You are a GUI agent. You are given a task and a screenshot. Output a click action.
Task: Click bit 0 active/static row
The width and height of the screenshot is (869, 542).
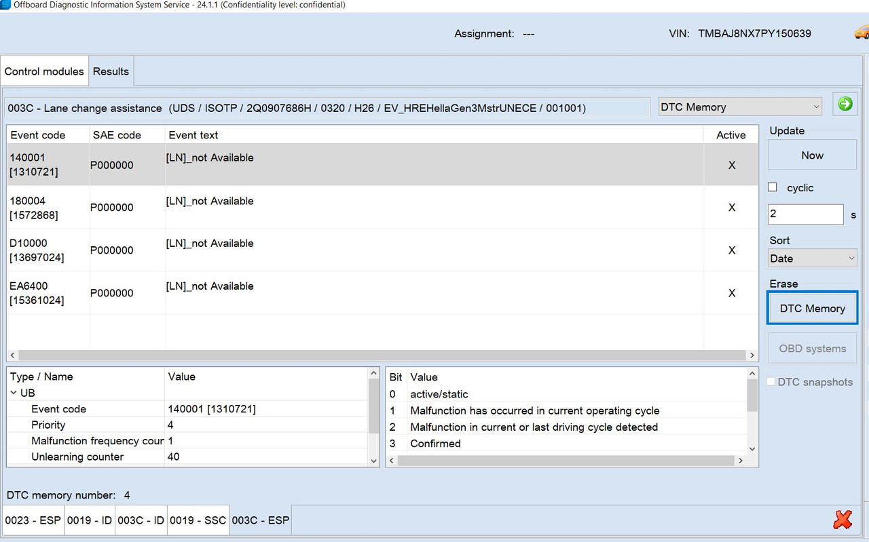coord(566,394)
